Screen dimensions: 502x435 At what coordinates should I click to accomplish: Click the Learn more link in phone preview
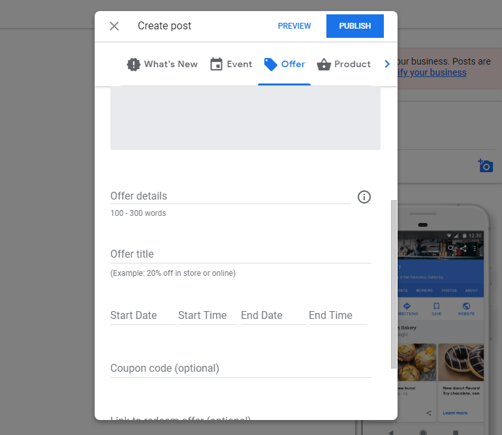tap(455, 413)
